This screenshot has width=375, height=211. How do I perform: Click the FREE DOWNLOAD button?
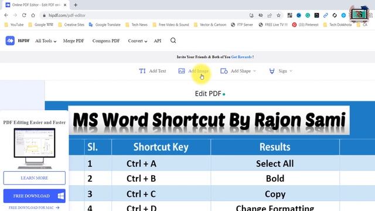[x=35, y=196]
